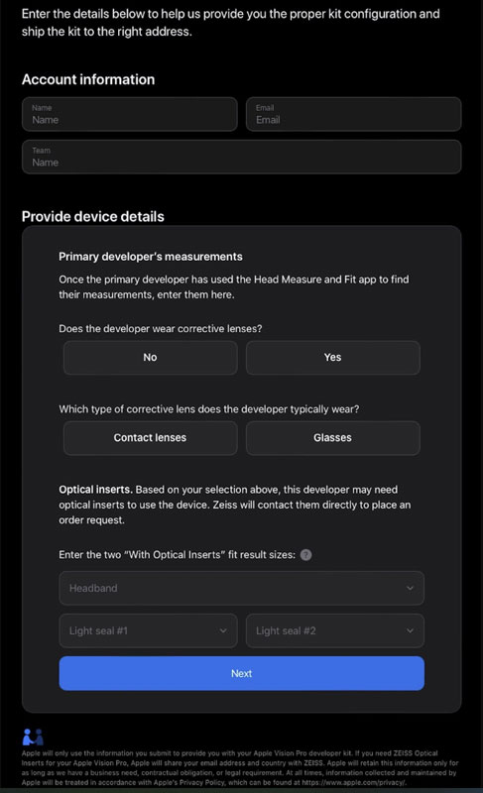This screenshot has height=793, width=483.
Task: Expand the Light seal #2 dropdown
Action: [x=335, y=630]
